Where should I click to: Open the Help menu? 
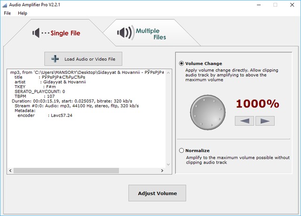23,13
